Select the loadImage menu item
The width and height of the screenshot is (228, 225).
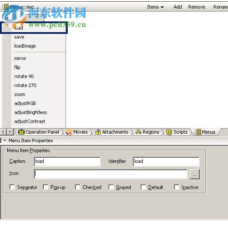[34, 46]
